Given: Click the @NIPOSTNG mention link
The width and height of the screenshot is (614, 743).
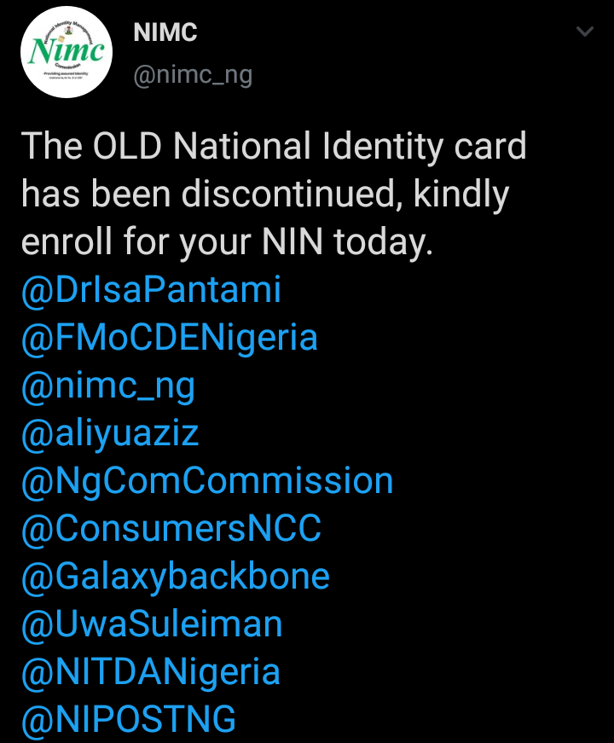Looking at the screenshot, I should point(129,720).
